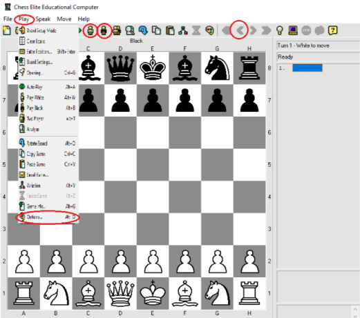Select Two Player menu entry

coord(48,119)
